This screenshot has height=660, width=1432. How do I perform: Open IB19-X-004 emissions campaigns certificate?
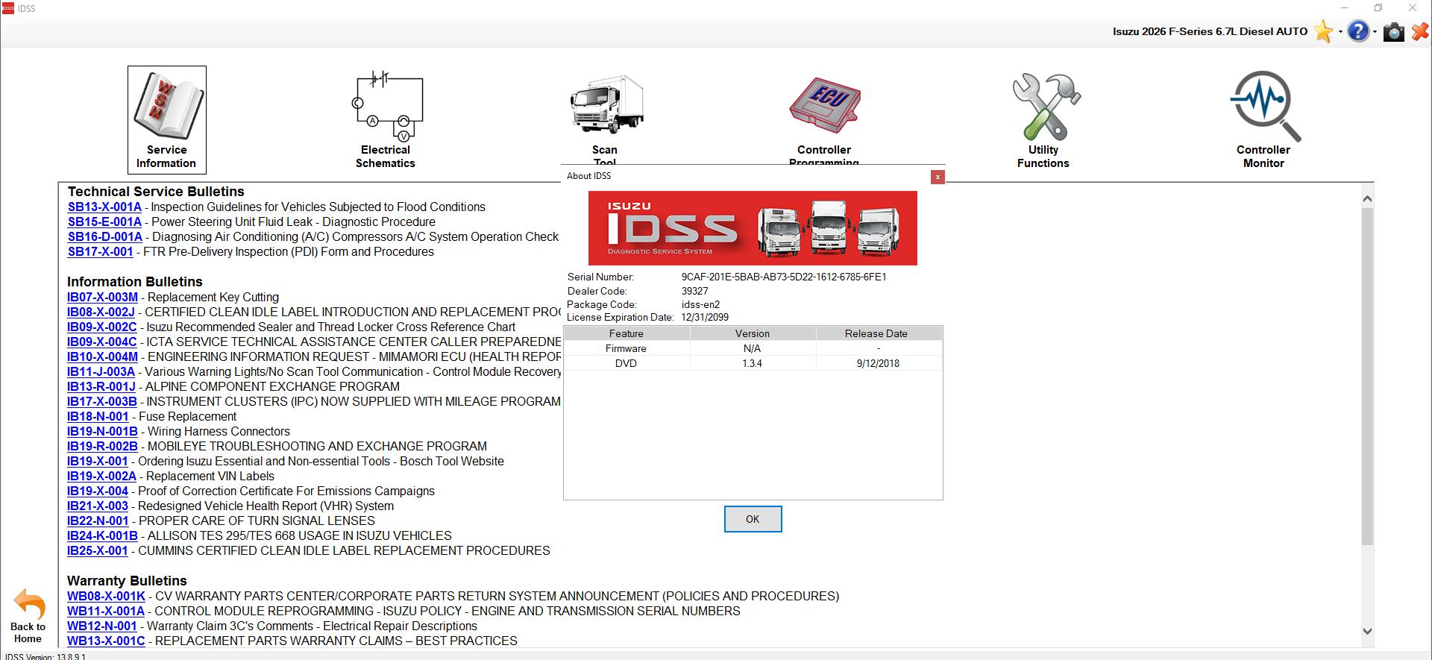(x=98, y=491)
